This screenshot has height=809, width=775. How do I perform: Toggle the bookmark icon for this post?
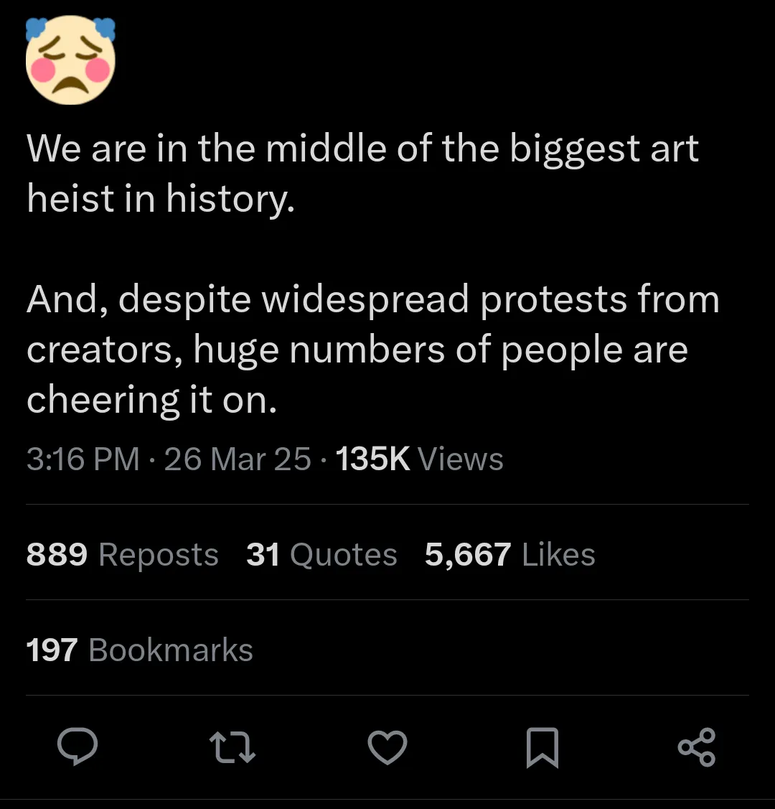[542, 747]
